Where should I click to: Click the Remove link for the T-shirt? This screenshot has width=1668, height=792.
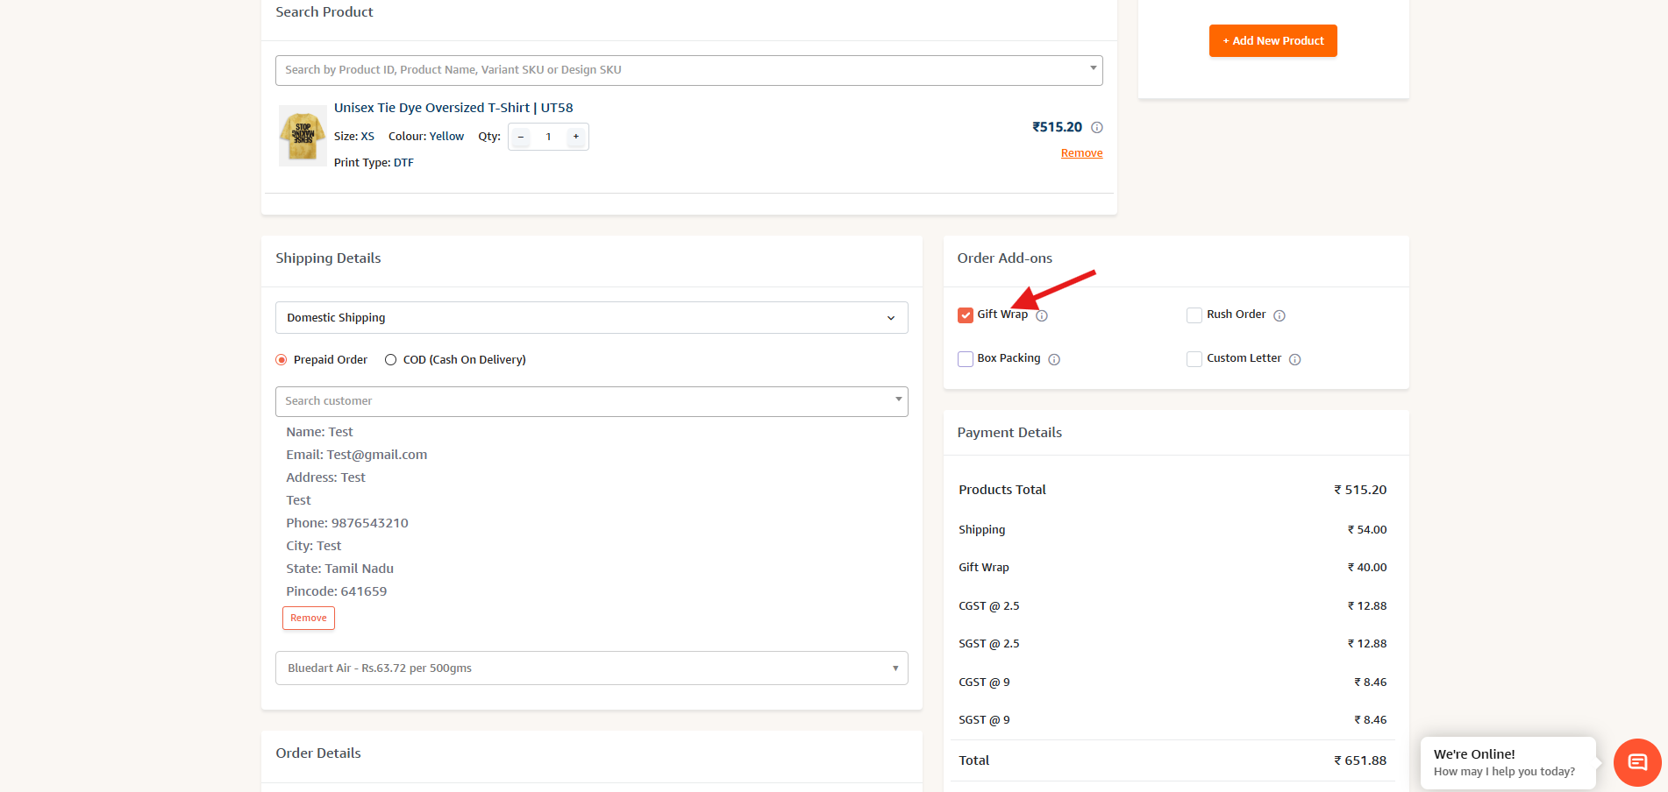(1081, 153)
